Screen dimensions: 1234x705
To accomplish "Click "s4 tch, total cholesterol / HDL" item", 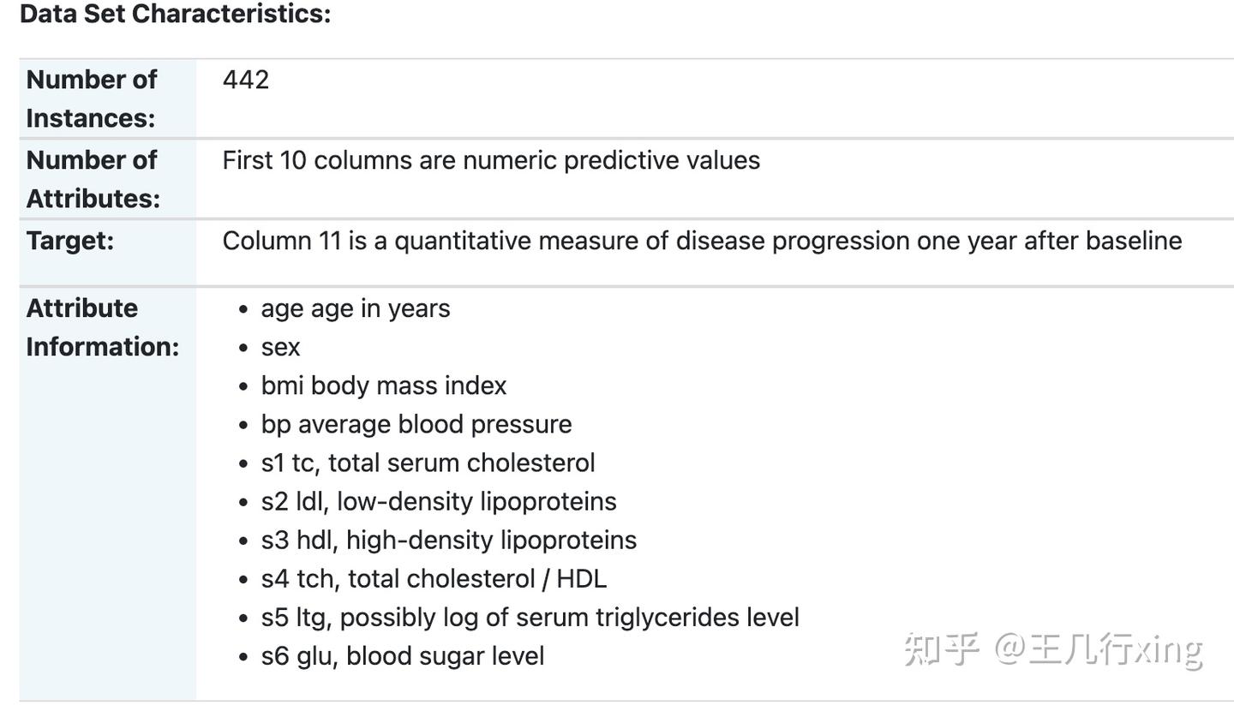I will pyautogui.click(x=434, y=578).
